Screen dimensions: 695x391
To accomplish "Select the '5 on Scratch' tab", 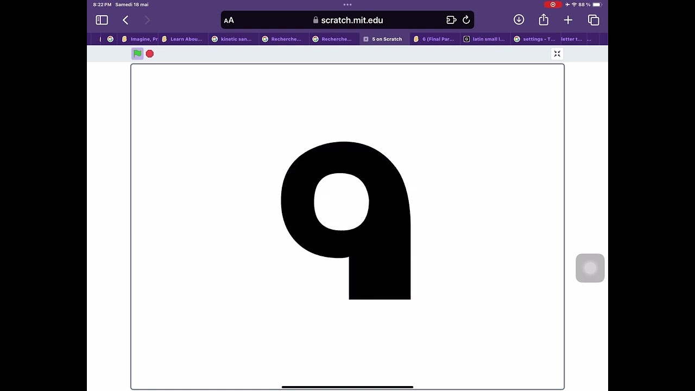I will [385, 39].
